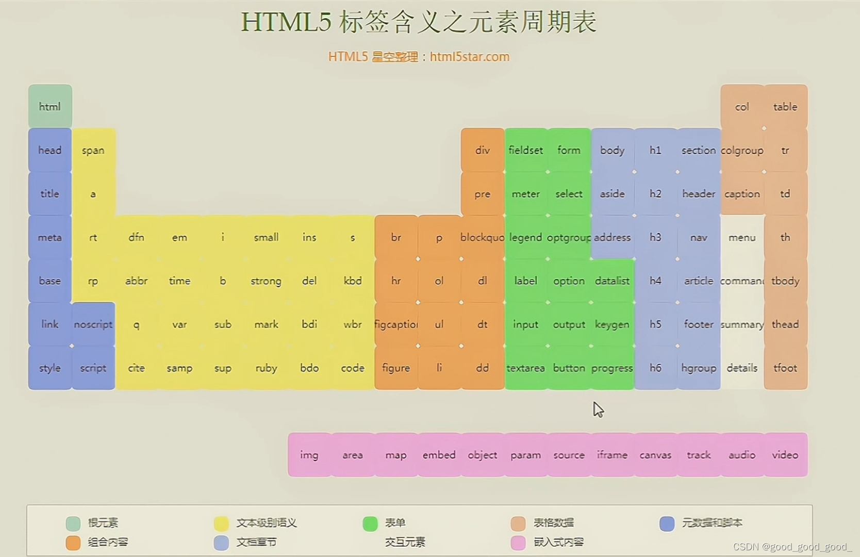Select the table element tile

pos(785,107)
